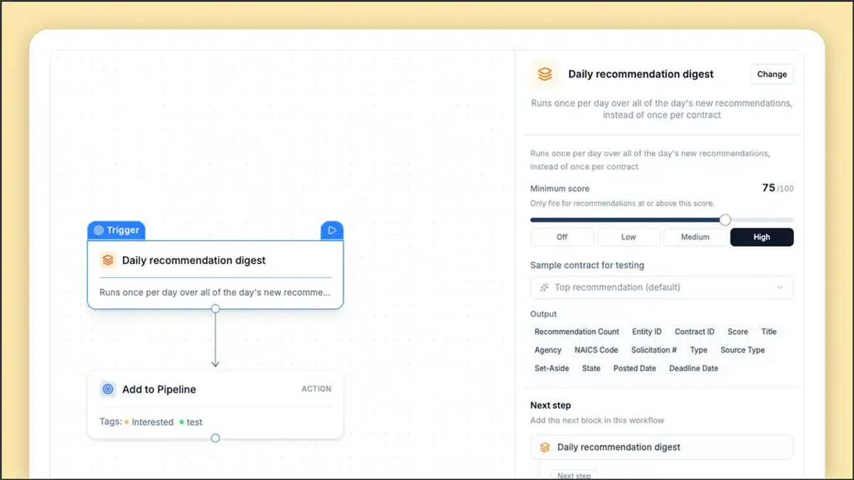Click the ACTION label on the pipeline block
The height and width of the screenshot is (480, 854).
[316, 389]
